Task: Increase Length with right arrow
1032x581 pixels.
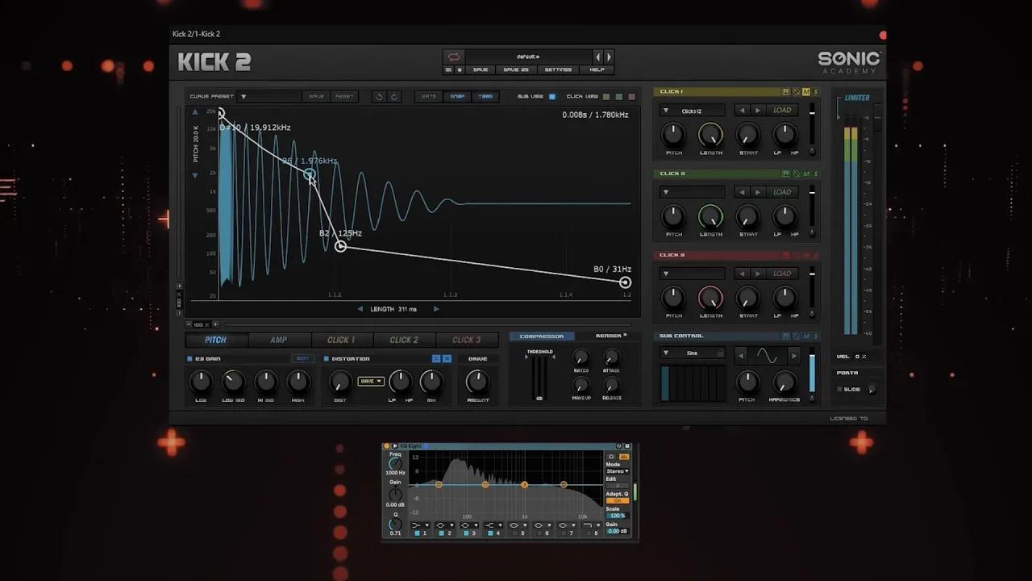Action: click(436, 309)
